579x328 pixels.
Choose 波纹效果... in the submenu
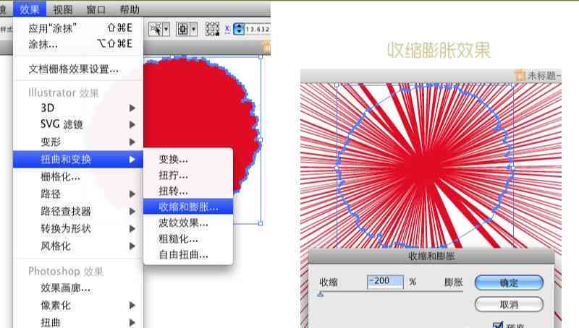[188, 223]
